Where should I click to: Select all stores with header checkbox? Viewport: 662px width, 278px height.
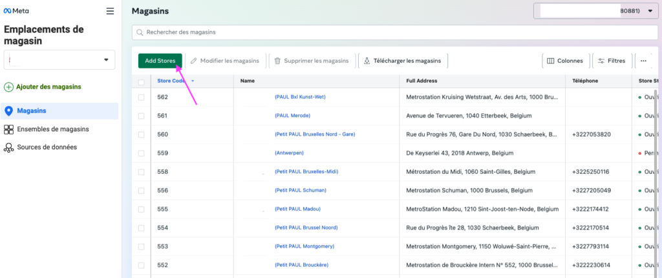(142, 81)
